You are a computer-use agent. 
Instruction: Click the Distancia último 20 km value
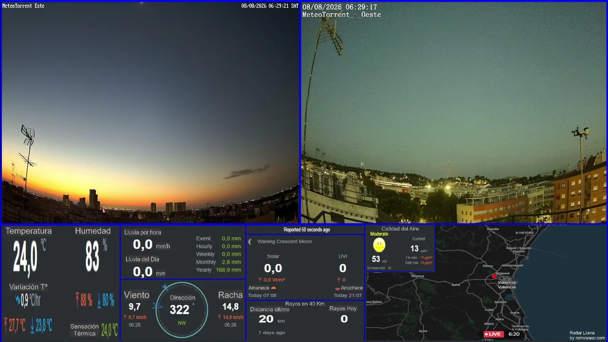pyautogui.click(x=266, y=319)
